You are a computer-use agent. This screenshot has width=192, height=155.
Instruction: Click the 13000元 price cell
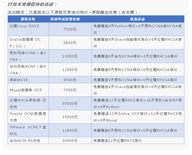coord(70,56)
